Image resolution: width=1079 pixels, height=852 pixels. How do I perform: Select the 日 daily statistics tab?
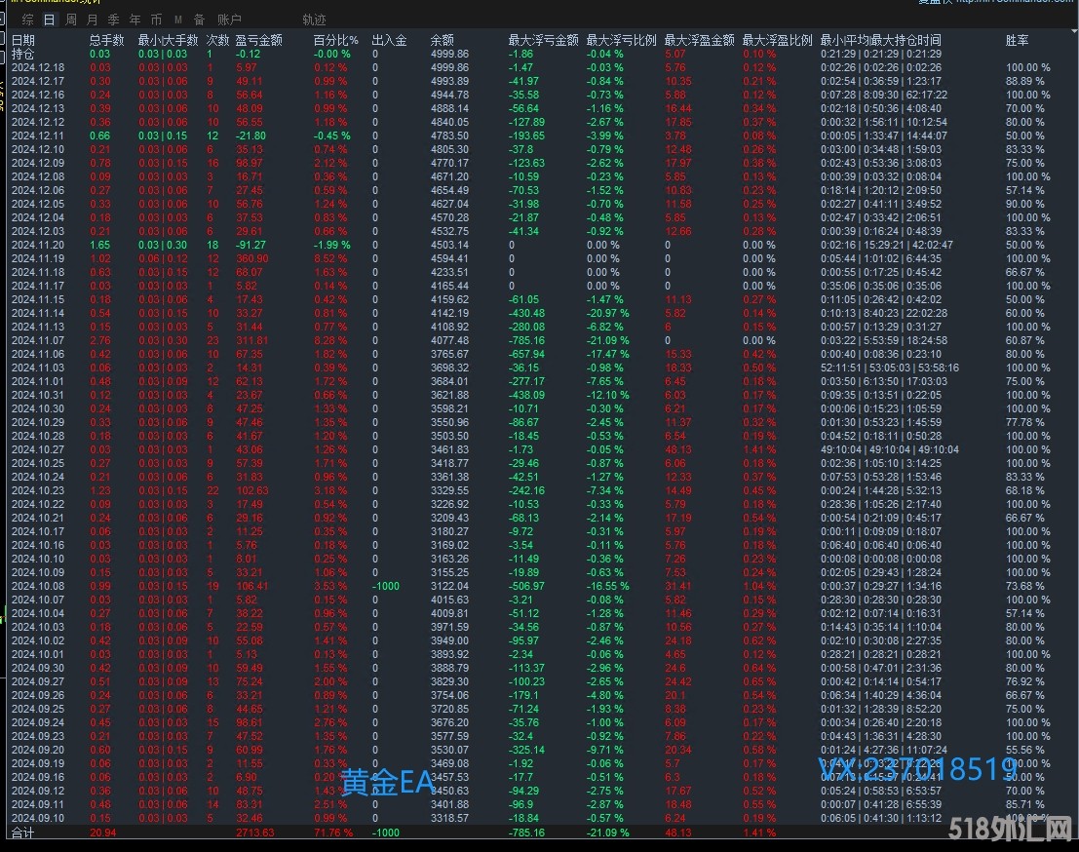pyautogui.click(x=49, y=19)
